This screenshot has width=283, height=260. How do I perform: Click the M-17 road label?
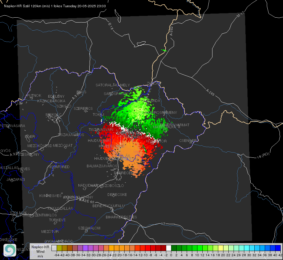[241, 14]
